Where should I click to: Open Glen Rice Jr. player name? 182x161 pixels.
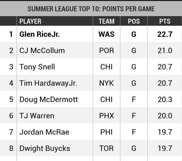(x=39, y=34)
